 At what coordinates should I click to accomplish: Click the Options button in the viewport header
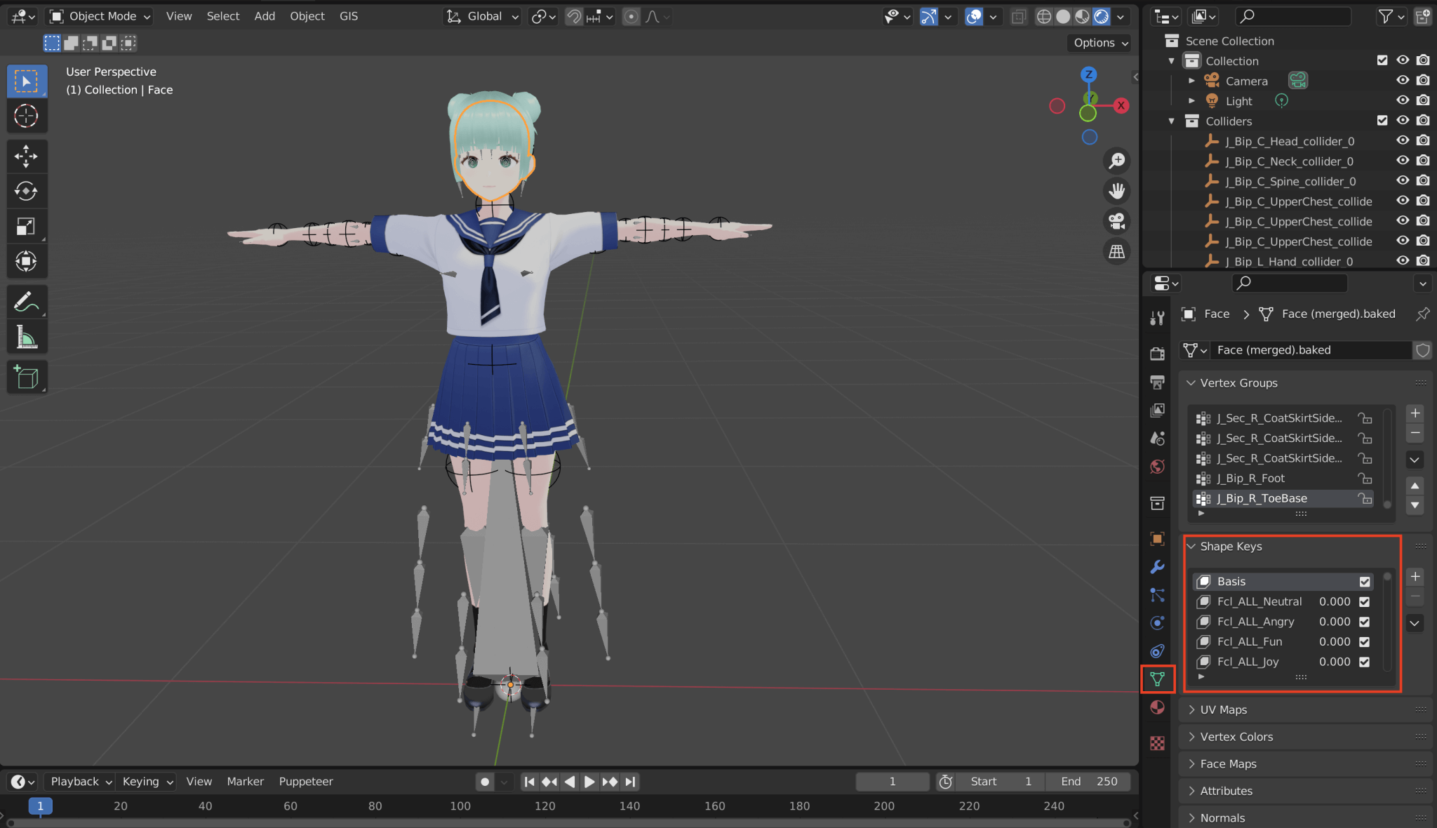coord(1098,43)
